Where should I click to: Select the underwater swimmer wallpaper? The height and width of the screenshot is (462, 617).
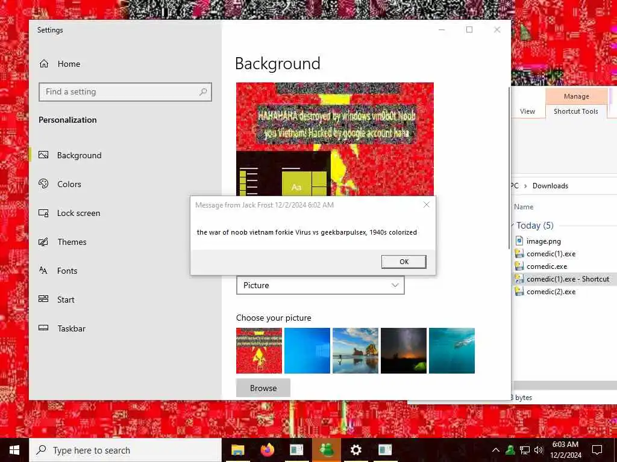(452, 351)
